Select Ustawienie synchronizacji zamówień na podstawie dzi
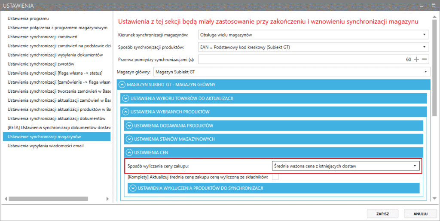This screenshot has height=221, width=440. coord(59,45)
